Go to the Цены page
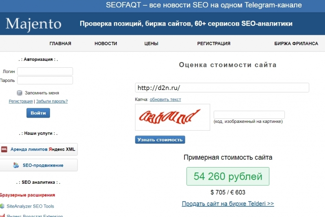Image resolution: width=325 pixels, height=217 pixels. [x=151, y=44]
